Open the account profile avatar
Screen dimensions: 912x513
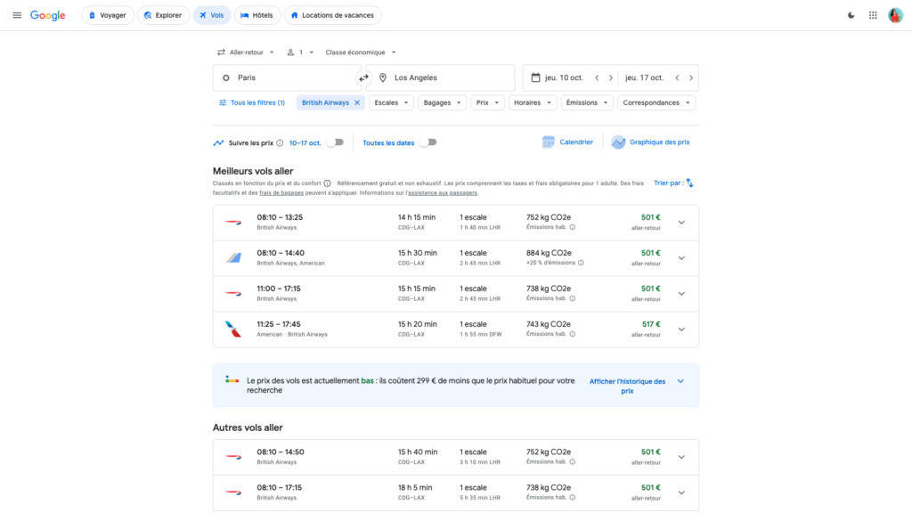[895, 15]
